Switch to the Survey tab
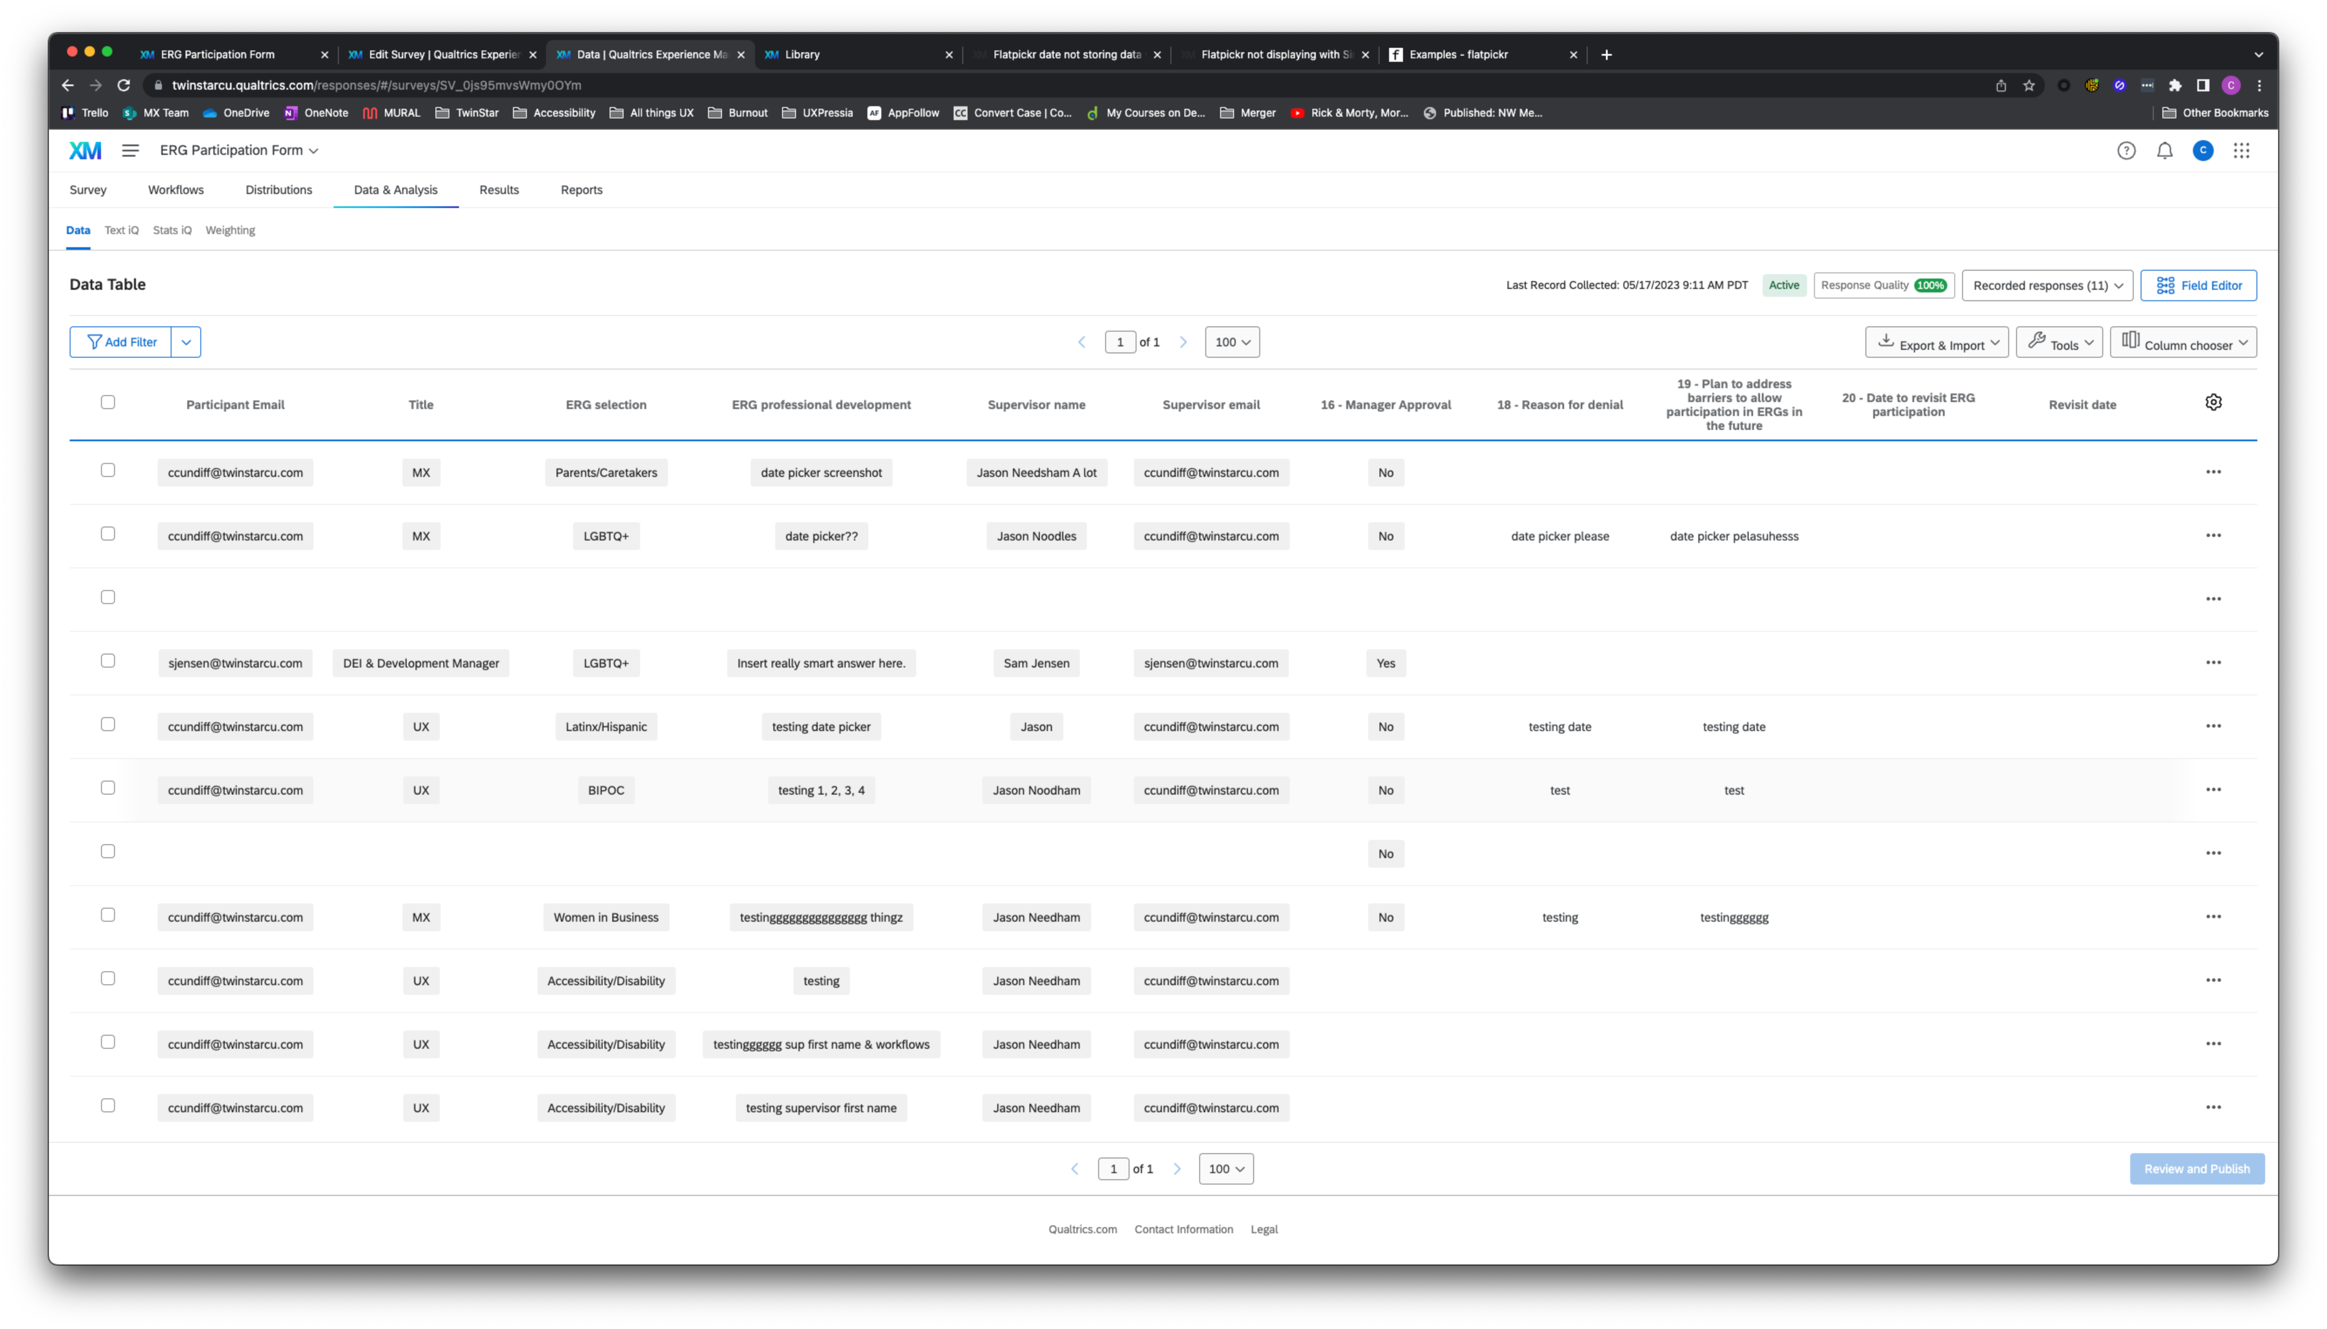The width and height of the screenshot is (2327, 1329). tap(88, 190)
